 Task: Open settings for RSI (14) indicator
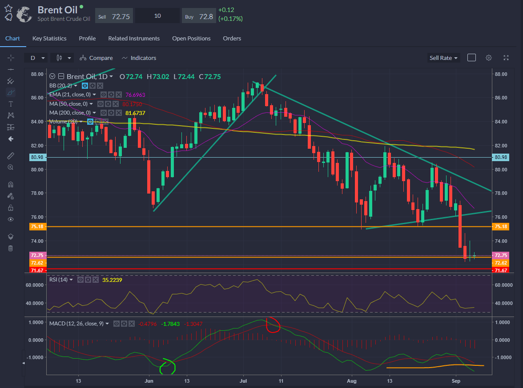pos(88,280)
